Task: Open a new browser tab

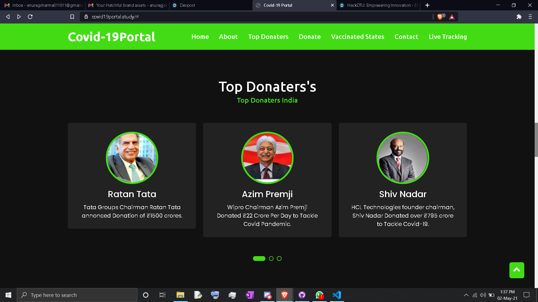Action: pyautogui.click(x=427, y=5)
